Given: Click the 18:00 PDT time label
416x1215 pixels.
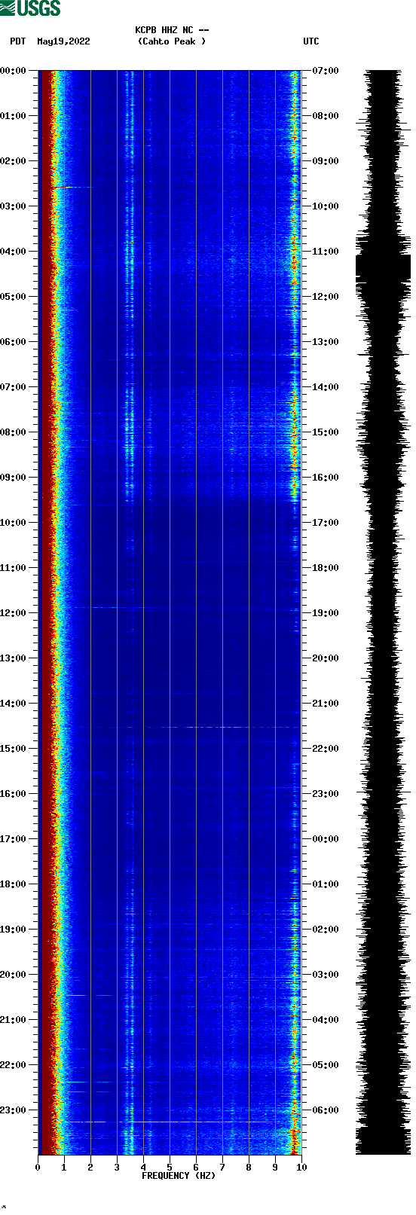Looking at the screenshot, I should [x=13, y=884].
